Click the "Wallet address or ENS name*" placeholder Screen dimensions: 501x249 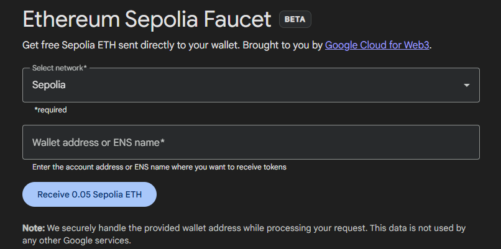tap(98, 142)
